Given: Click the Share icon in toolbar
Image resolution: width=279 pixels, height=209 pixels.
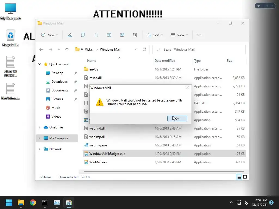Looking at the screenshot, I should [122, 35].
